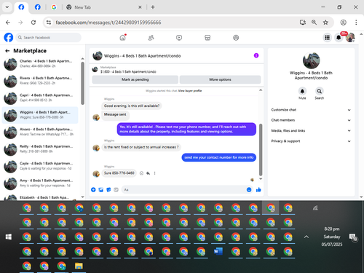Open the Reilly conversation

click(40, 149)
